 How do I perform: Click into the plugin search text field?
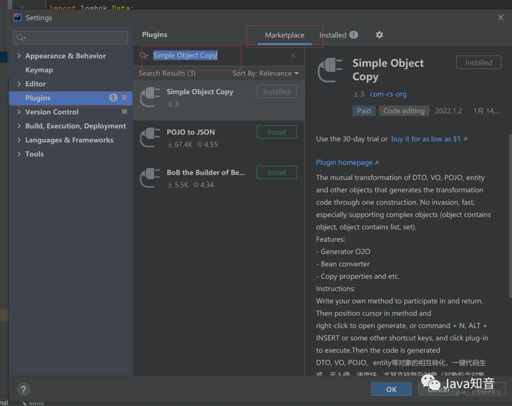(219, 55)
